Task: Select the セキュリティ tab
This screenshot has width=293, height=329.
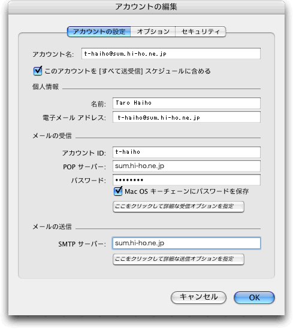Action: click(x=201, y=32)
